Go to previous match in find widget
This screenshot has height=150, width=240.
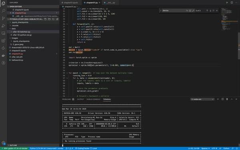click(207, 10)
